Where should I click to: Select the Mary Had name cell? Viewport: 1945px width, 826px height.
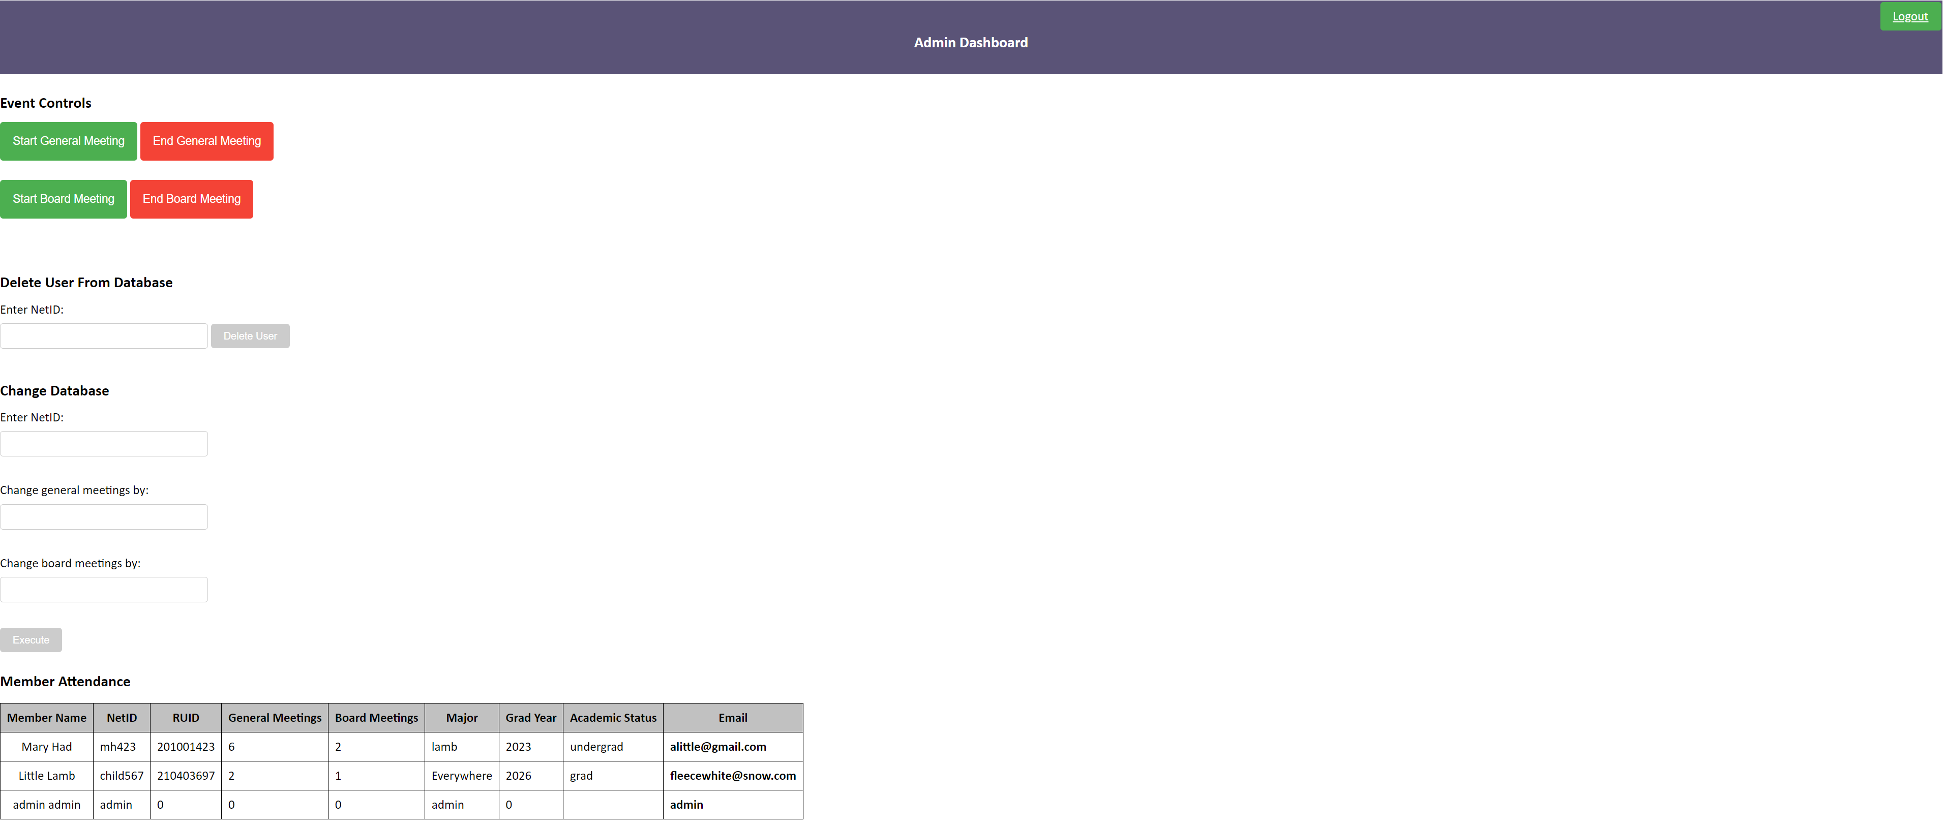[47, 747]
